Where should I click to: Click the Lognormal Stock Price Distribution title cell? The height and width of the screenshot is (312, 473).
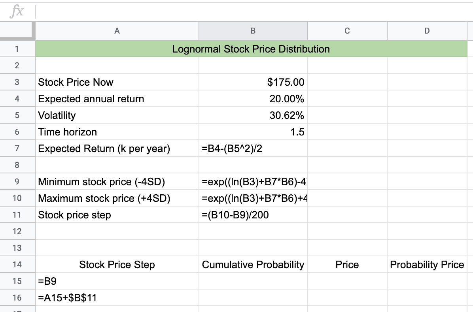(251, 49)
